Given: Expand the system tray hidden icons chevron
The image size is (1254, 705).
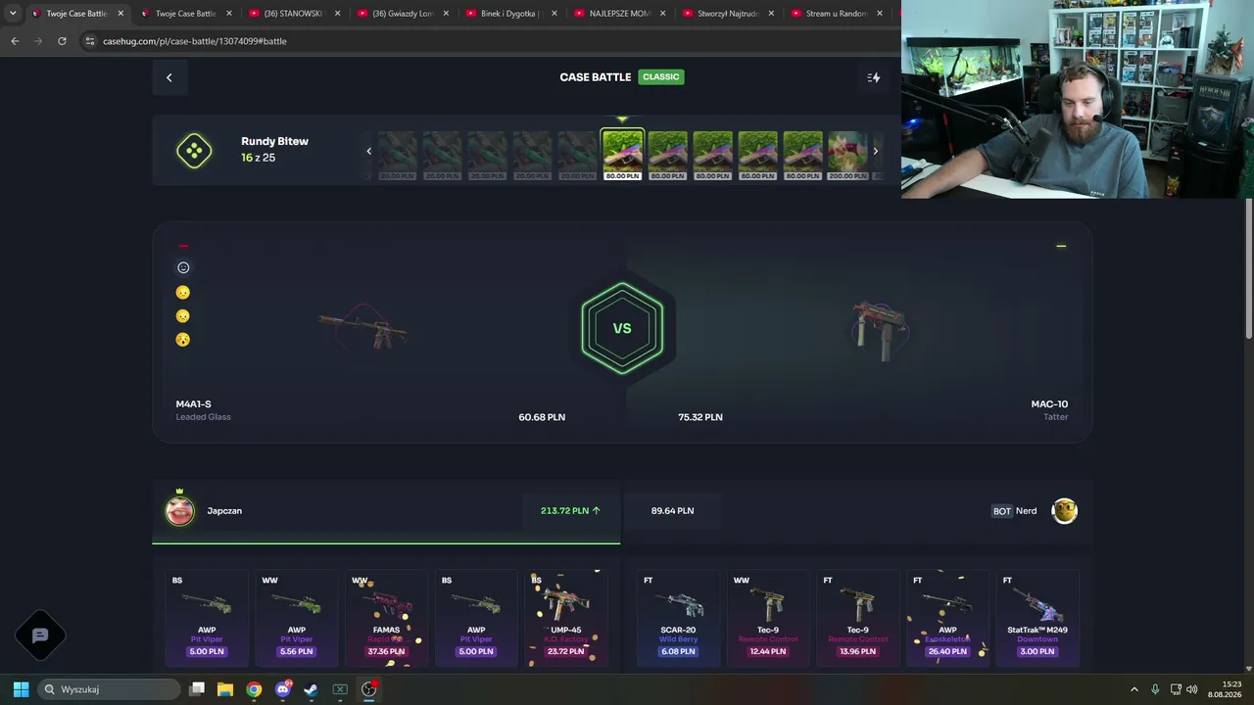Looking at the screenshot, I should 1134,689.
